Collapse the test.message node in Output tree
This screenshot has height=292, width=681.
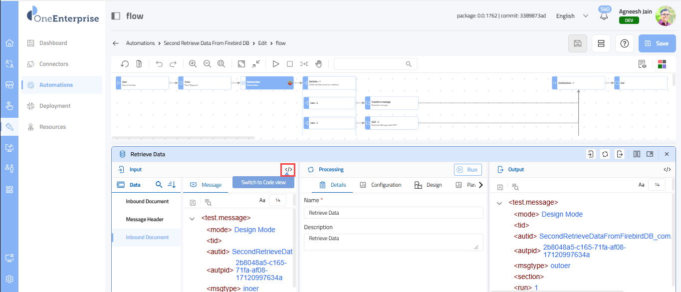[x=499, y=203]
